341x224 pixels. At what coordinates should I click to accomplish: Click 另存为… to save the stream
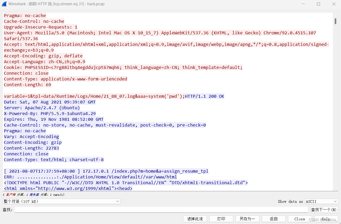point(247,218)
